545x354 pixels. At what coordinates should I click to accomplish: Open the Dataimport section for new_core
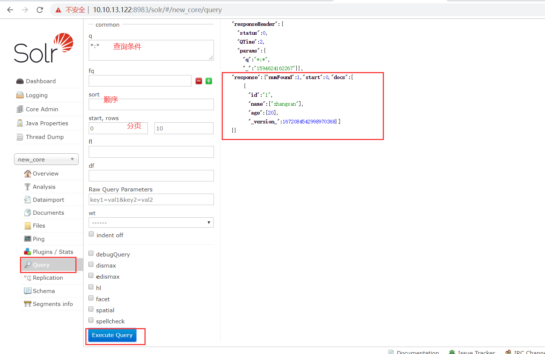pyautogui.click(x=48, y=200)
